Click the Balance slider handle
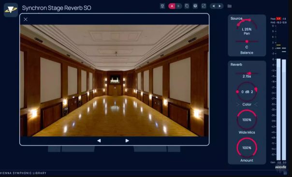 247,41
